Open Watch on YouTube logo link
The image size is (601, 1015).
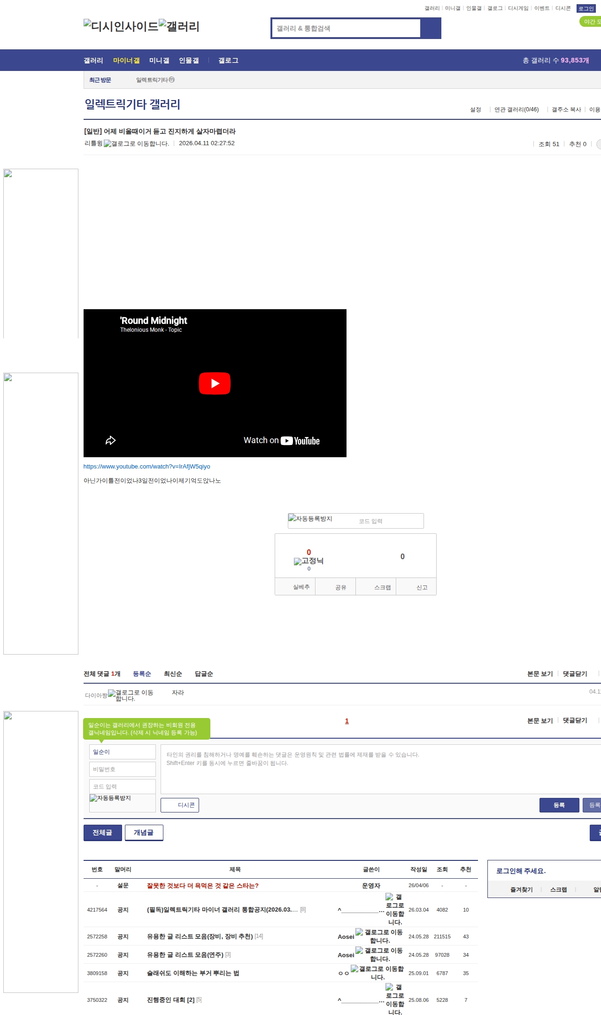click(x=282, y=440)
